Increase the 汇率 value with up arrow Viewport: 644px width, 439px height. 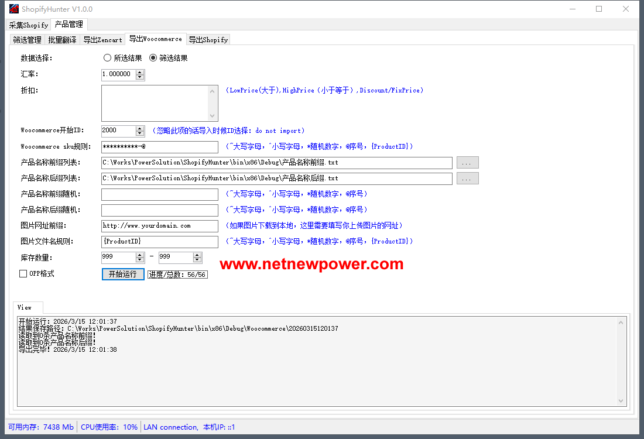tap(140, 72)
